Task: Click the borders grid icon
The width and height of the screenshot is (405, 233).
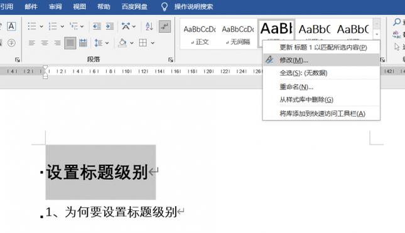Action: click(x=143, y=43)
